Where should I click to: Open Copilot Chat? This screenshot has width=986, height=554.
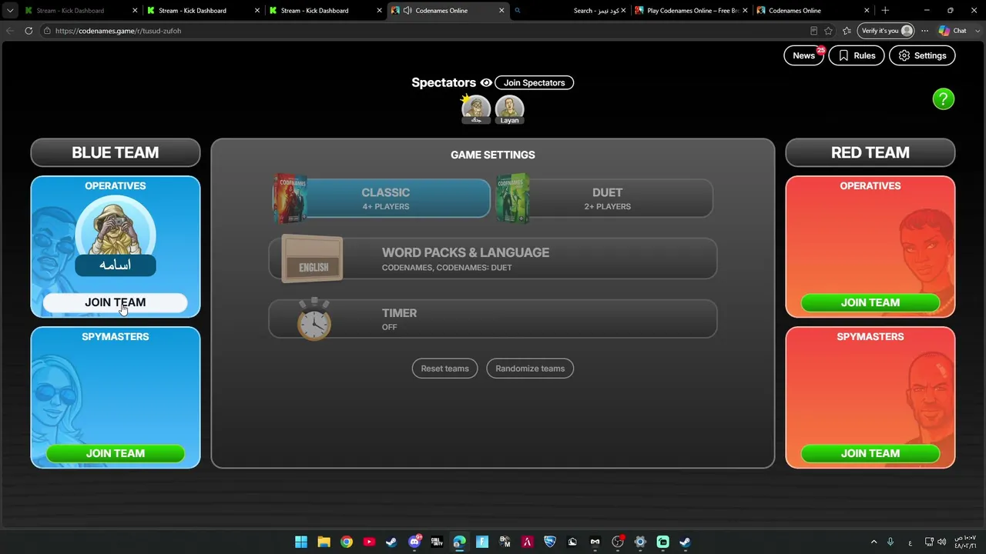(953, 31)
